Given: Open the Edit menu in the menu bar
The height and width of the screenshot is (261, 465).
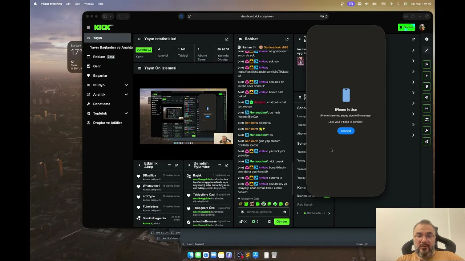Looking at the screenshot, I should (x=68, y=4).
